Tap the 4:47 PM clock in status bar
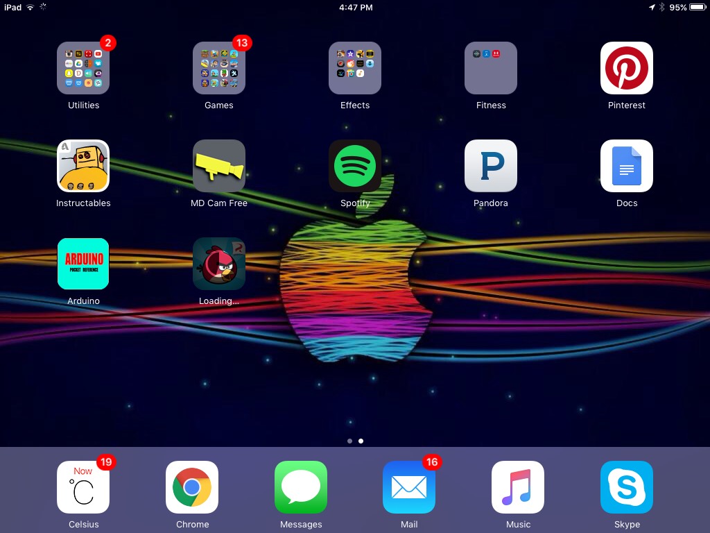The width and height of the screenshot is (710, 533). pyautogui.click(x=356, y=7)
